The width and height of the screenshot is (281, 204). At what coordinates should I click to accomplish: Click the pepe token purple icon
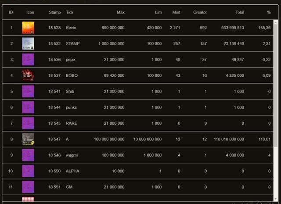click(28, 60)
